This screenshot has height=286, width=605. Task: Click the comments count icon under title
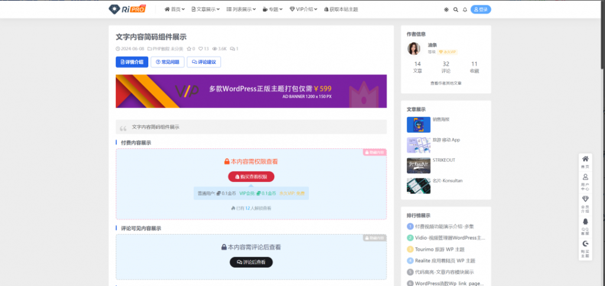(x=234, y=49)
